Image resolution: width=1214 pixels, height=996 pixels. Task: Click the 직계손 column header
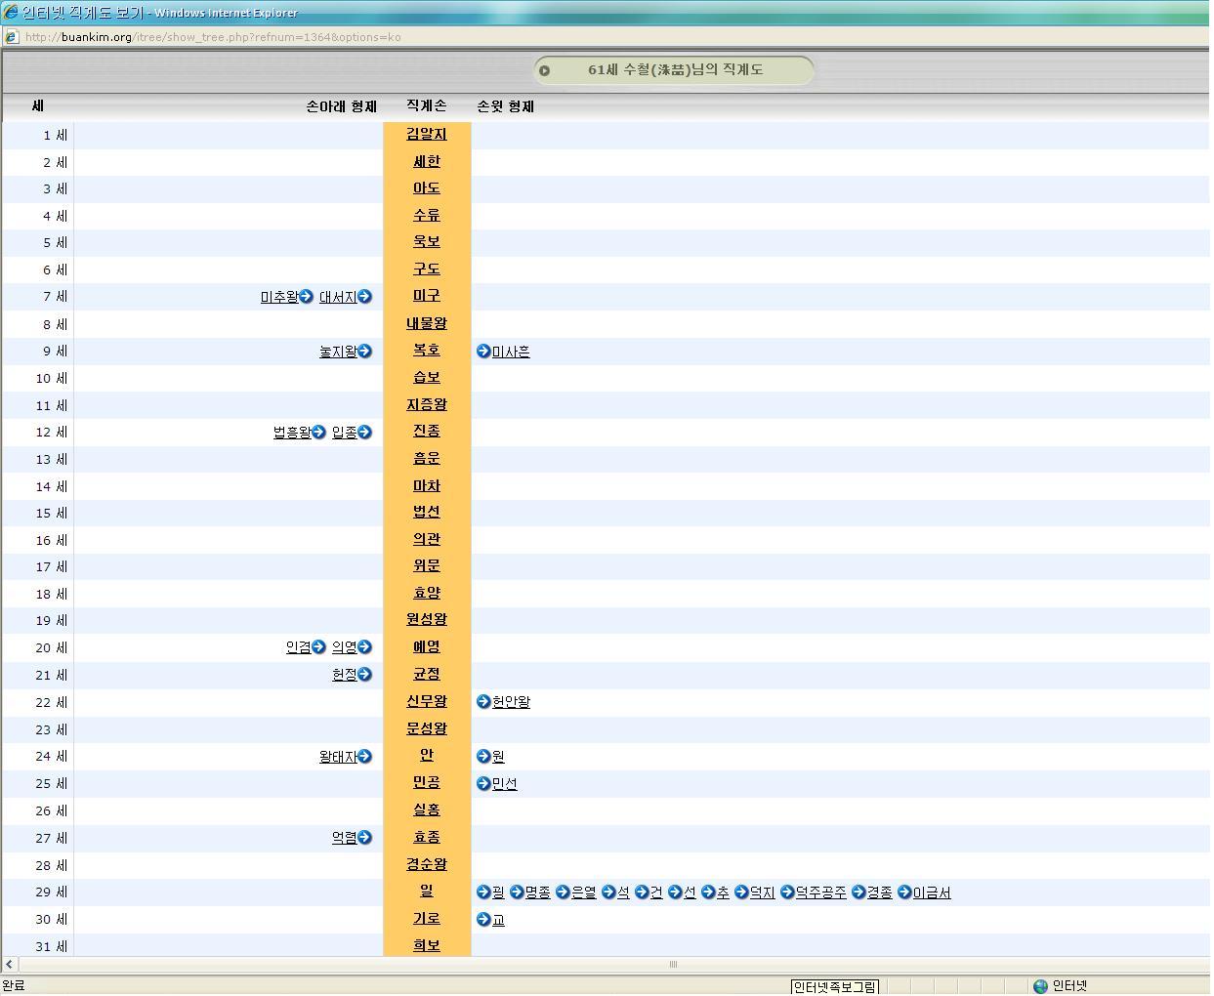(427, 106)
